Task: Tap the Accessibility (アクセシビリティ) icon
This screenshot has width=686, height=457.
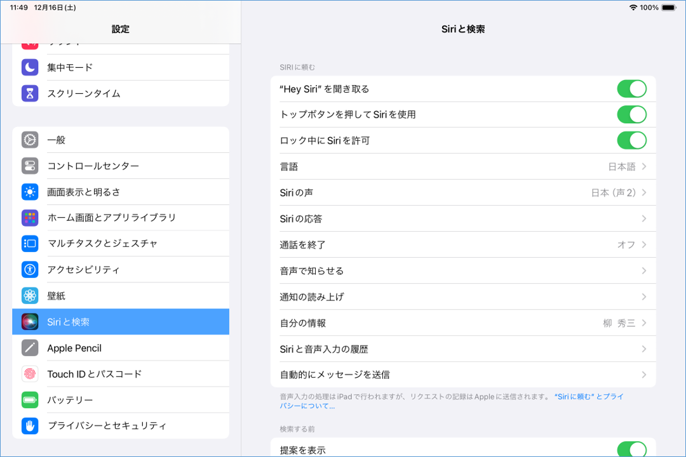Action: tap(30, 269)
